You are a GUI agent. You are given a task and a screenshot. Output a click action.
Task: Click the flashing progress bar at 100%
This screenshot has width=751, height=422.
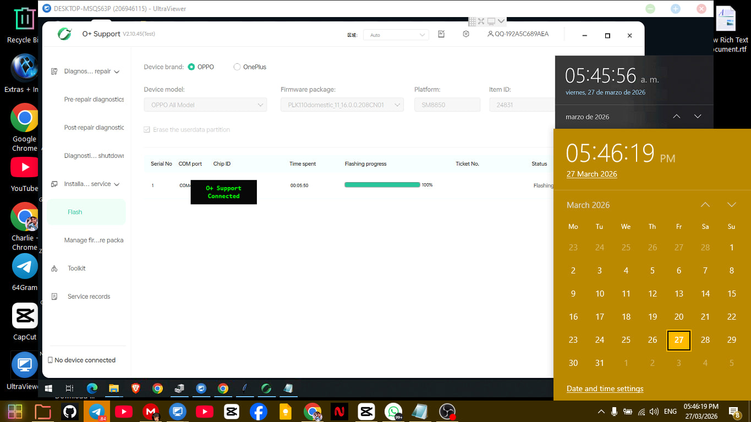[382, 185]
